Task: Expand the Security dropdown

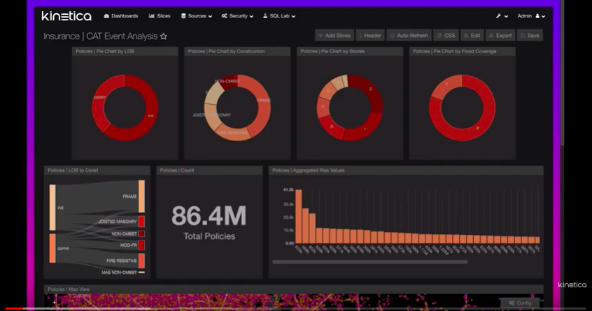Action: click(x=237, y=16)
